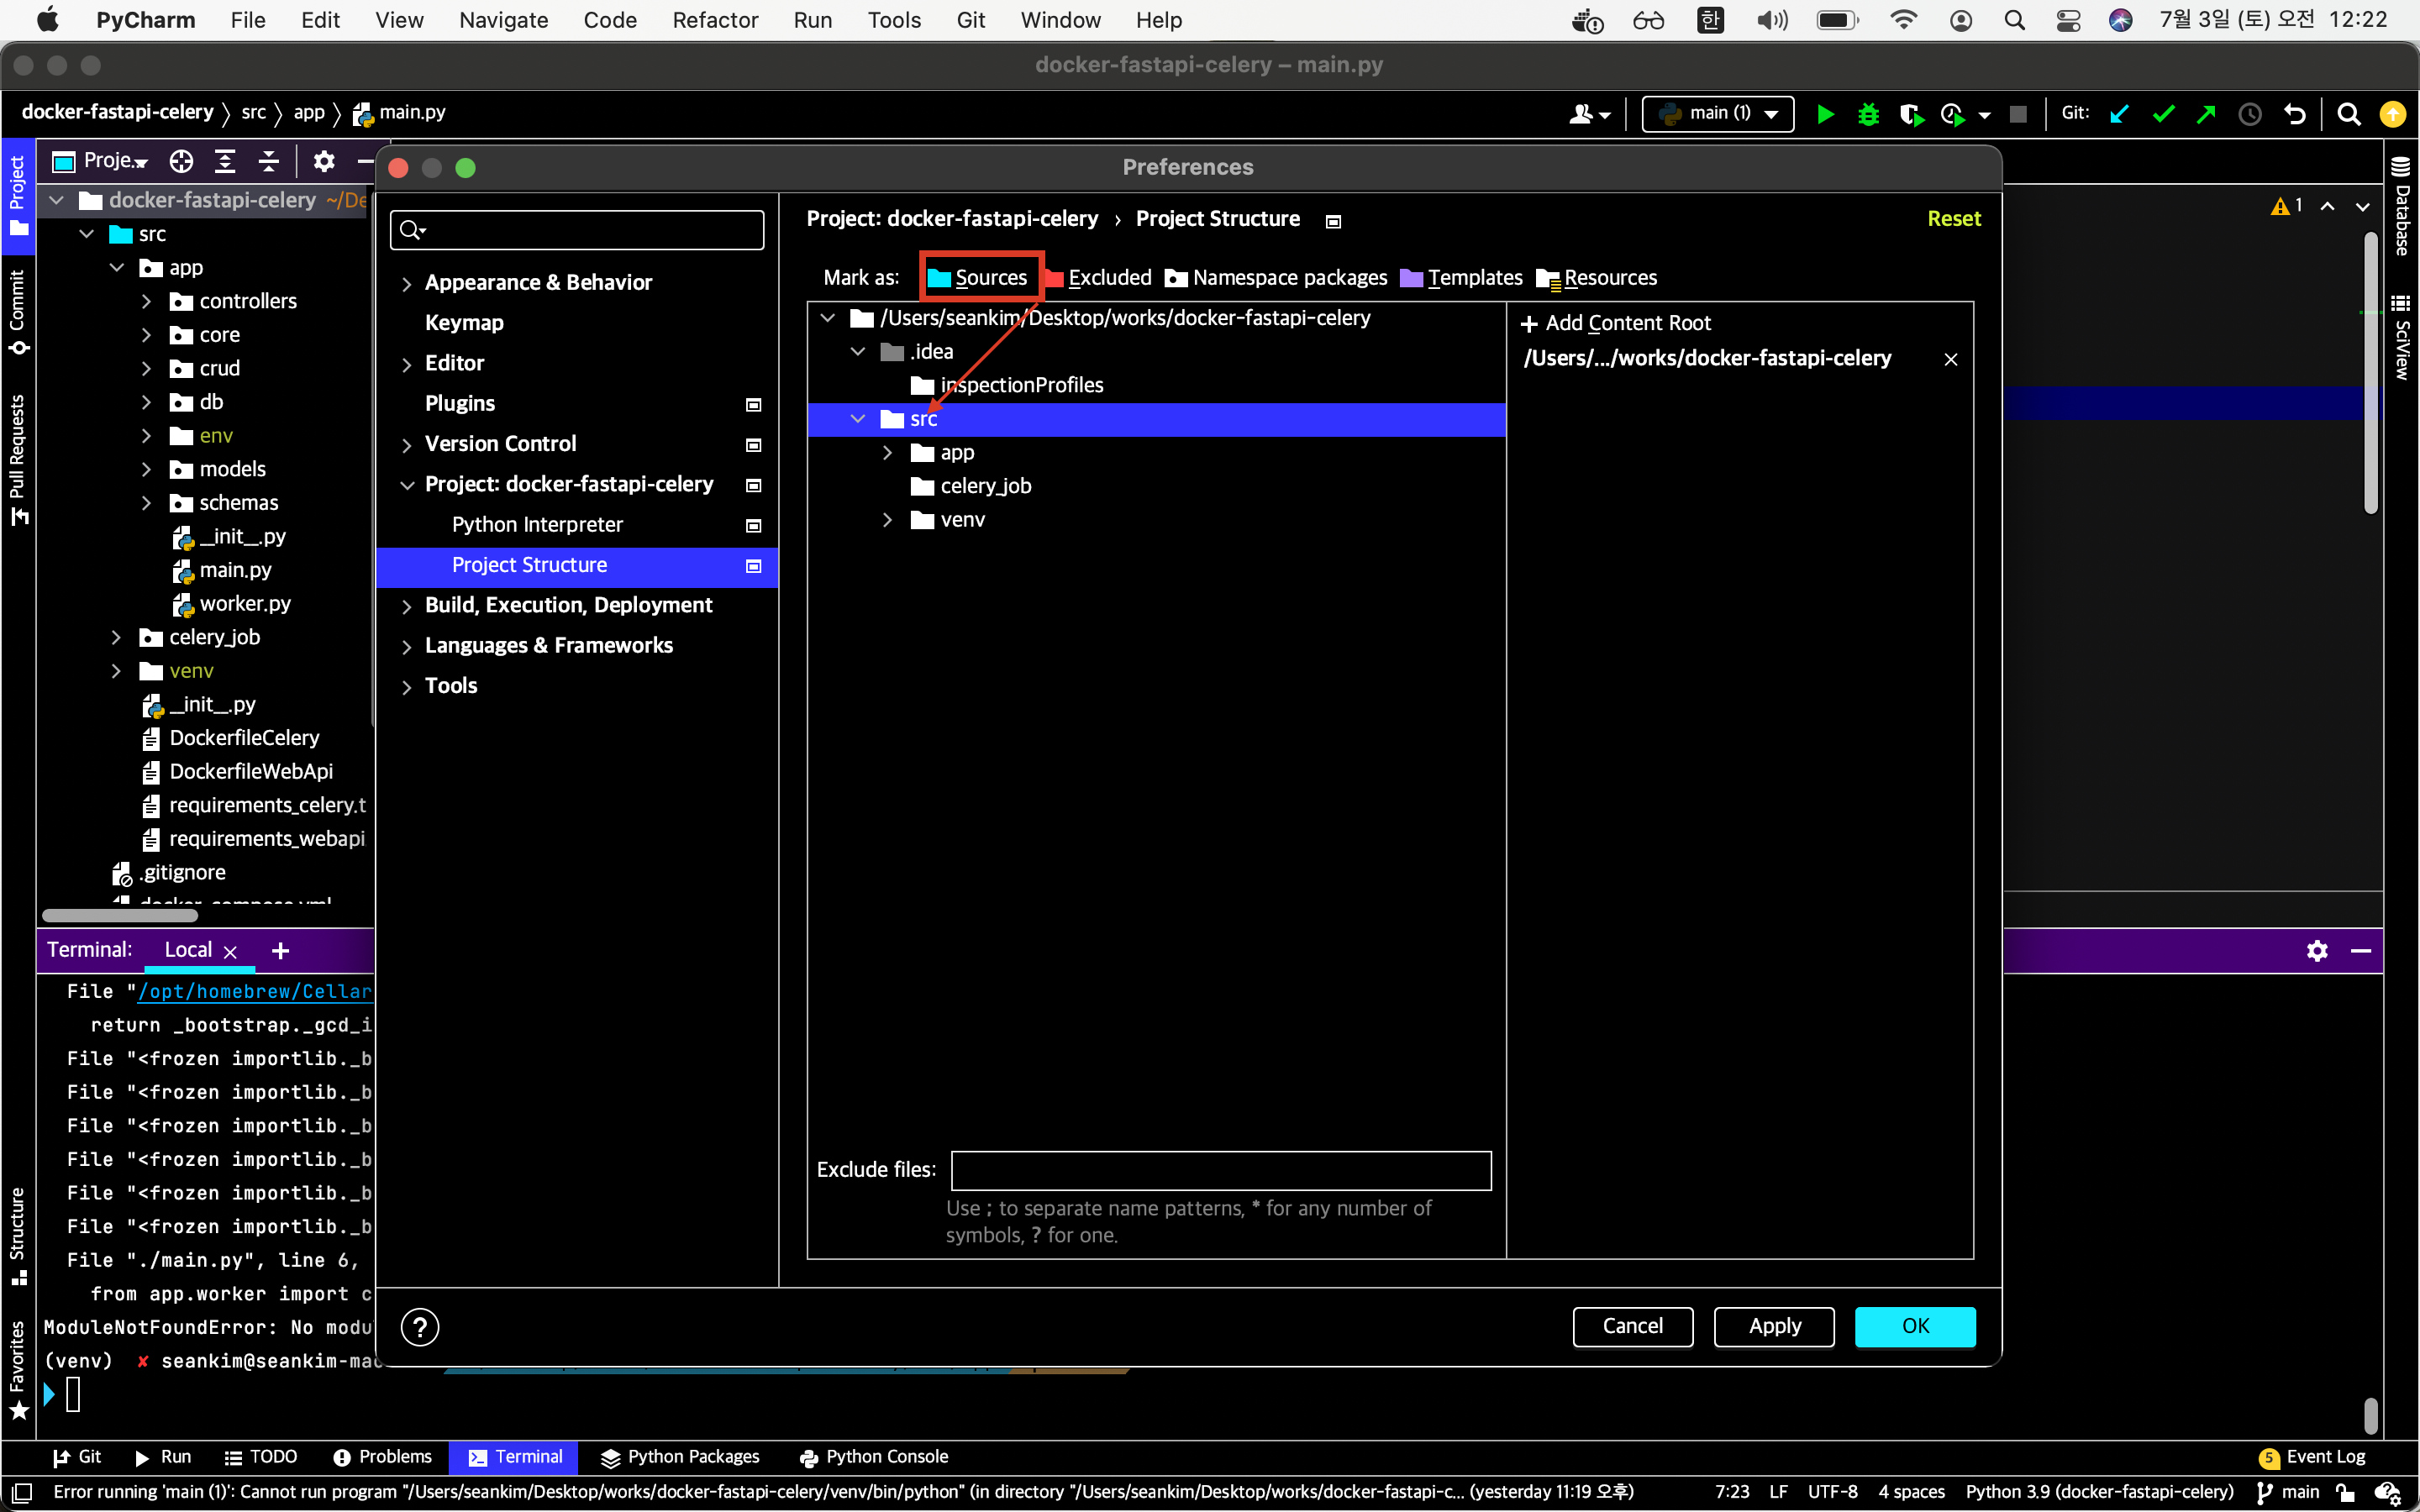Expand Build, Execution, Deployment settings
Viewport: 2420px width, 1512px height.
click(406, 607)
